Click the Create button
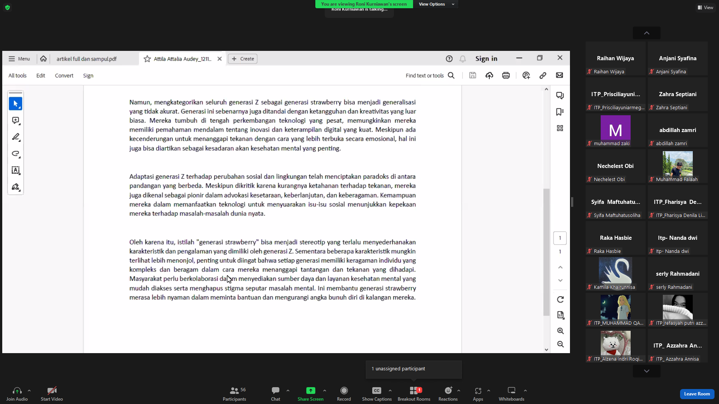The image size is (719, 404). (243, 59)
